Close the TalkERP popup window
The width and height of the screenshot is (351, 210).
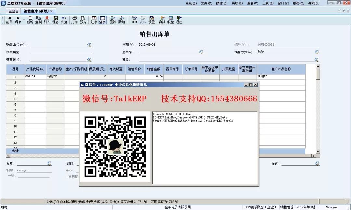(255, 85)
